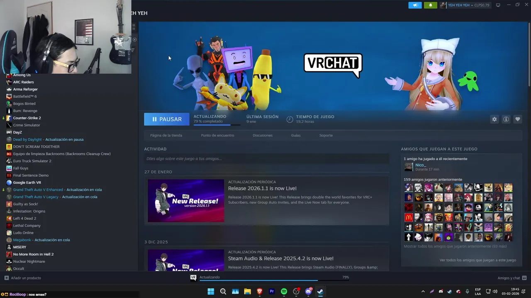Open taskbar search magnifier
This screenshot has width=531, height=298.
coord(223,291)
